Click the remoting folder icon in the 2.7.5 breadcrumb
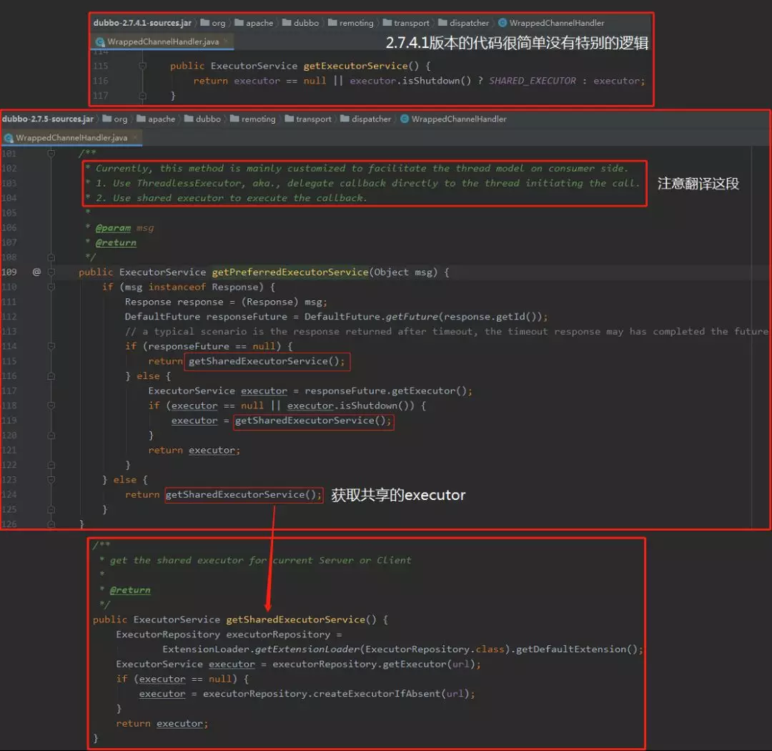This screenshot has height=751, width=772. [234, 119]
